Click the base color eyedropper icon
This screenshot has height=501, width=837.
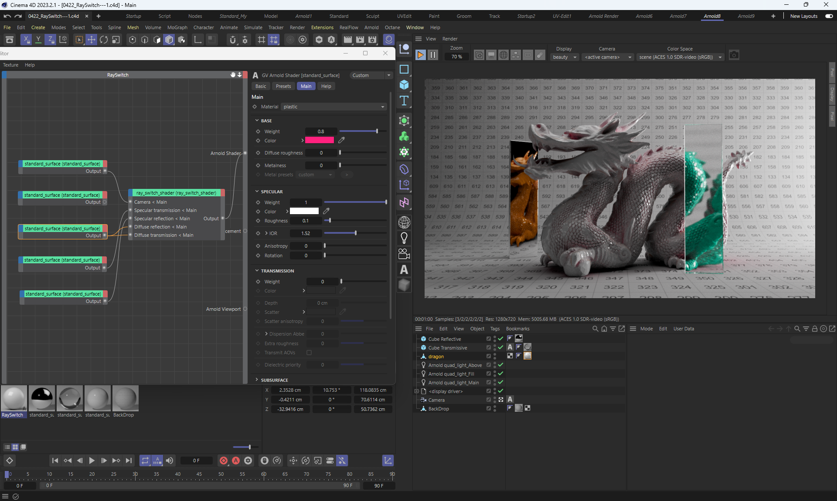coord(342,140)
